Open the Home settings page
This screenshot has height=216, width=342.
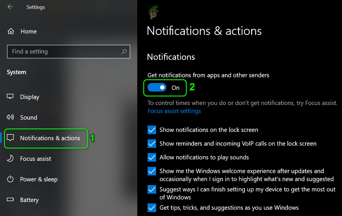click(29, 31)
